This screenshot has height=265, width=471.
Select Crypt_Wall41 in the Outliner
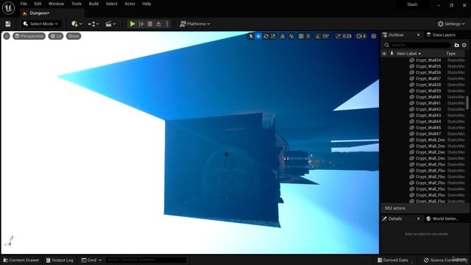[428, 103]
